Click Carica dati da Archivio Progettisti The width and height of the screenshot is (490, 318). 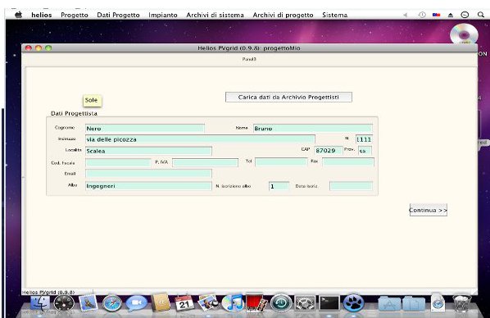288,98
